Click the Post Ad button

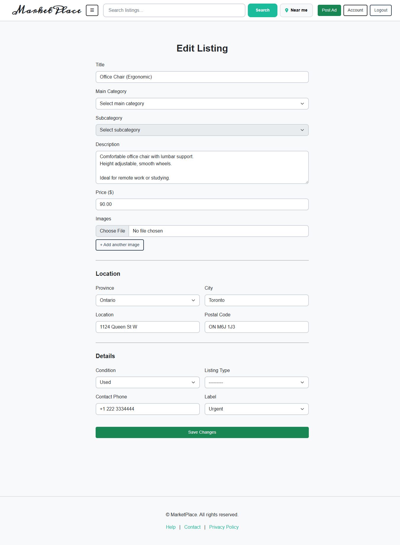click(x=329, y=10)
